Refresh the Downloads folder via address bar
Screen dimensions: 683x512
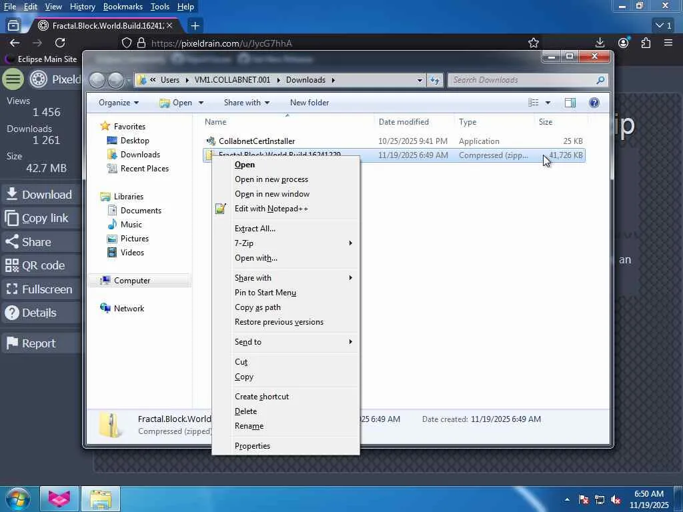(435, 80)
